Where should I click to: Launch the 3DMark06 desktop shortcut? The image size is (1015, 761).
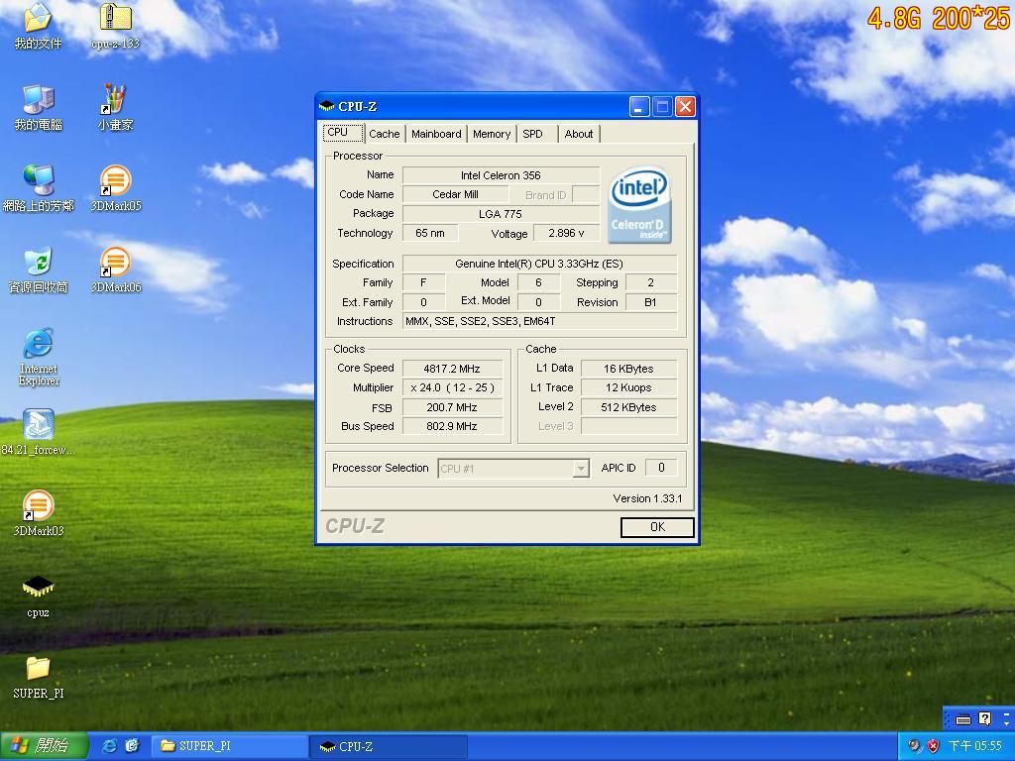[x=116, y=262]
